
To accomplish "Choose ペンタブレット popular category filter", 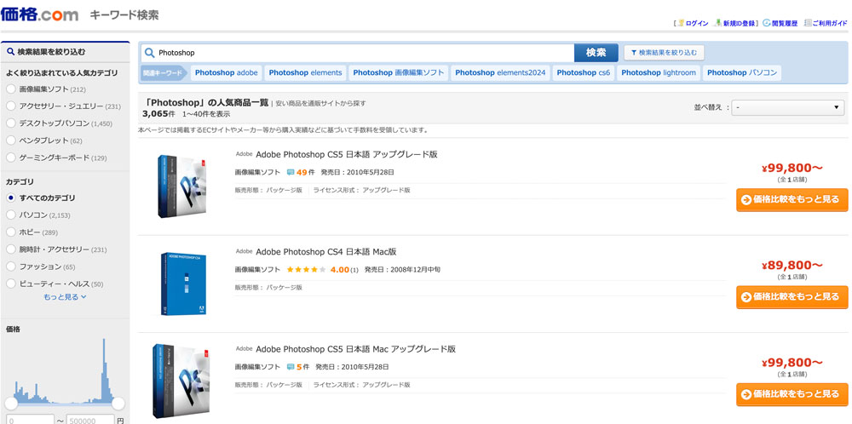I will point(11,140).
